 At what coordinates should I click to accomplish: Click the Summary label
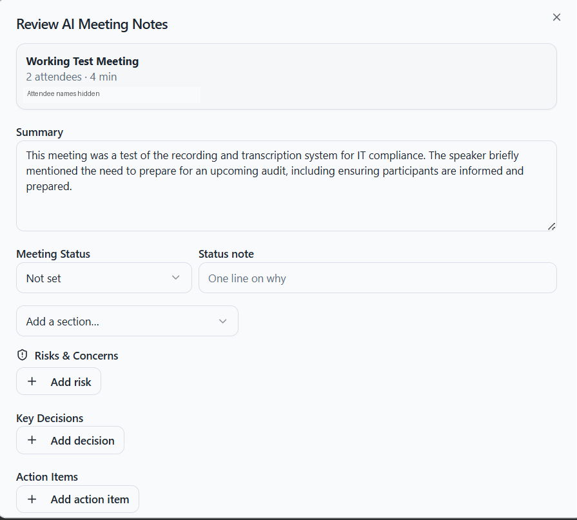coord(40,132)
